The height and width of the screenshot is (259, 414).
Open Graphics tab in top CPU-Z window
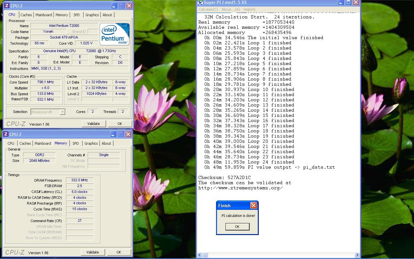click(92, 15)
